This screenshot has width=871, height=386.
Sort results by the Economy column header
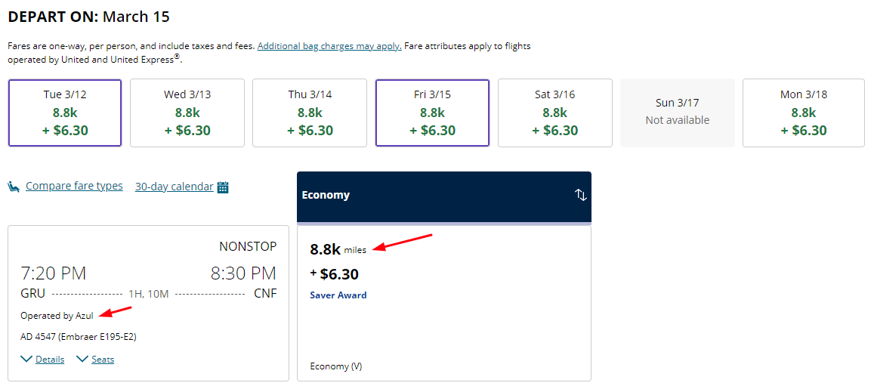click(x=326, y=195)
